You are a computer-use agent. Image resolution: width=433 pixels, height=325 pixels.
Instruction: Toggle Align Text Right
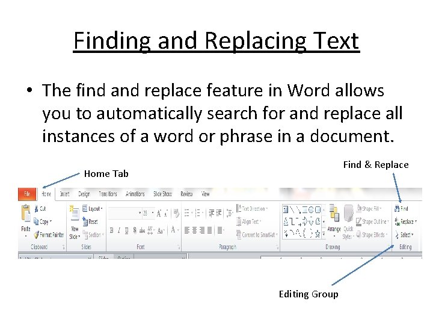pos(202,230)
